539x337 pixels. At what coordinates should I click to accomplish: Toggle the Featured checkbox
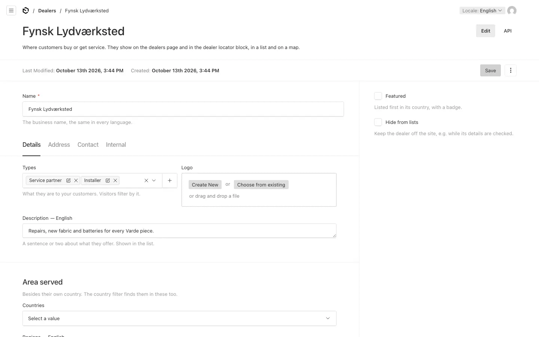point(378,96)
